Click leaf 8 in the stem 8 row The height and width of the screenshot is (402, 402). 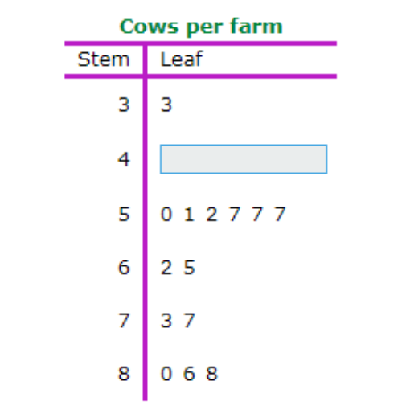[211, 374]
